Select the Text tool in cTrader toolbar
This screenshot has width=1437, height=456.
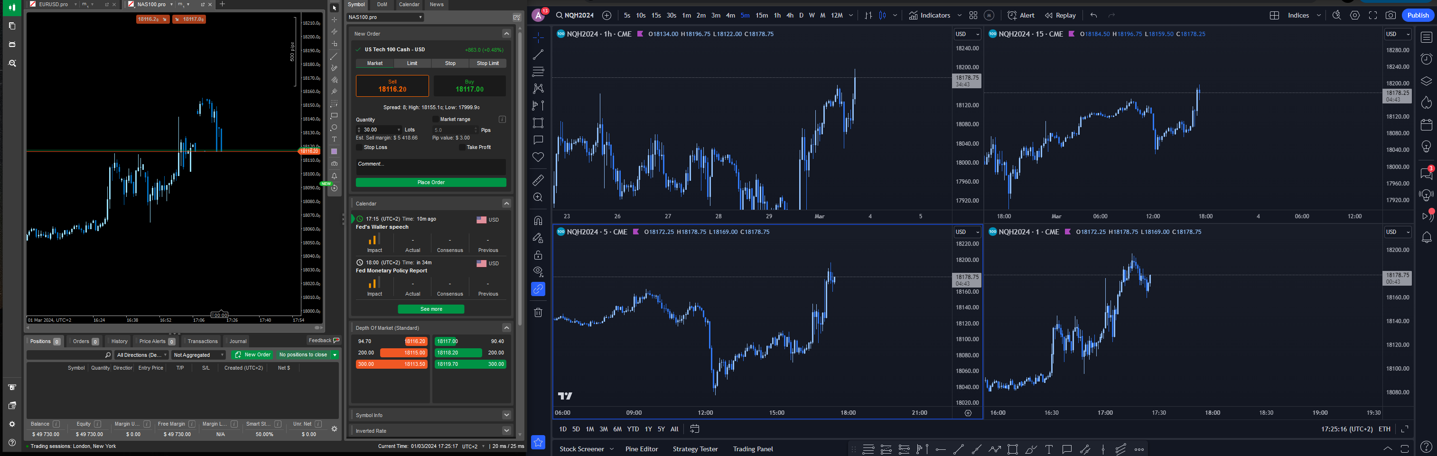[334, 140]
